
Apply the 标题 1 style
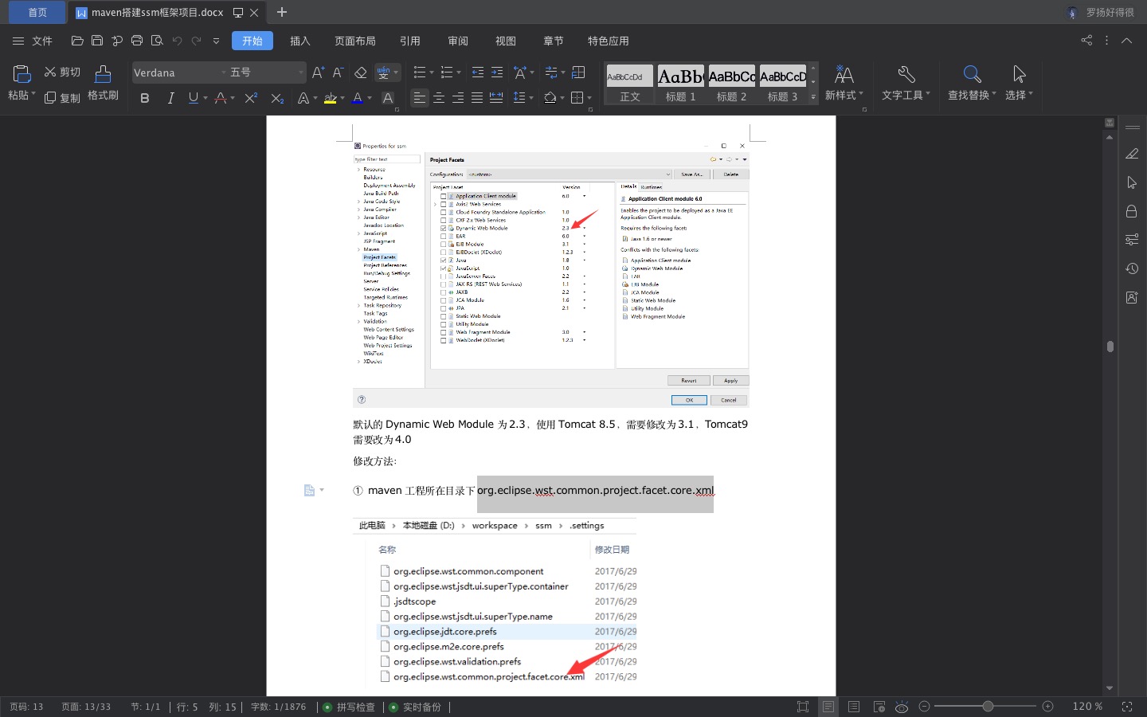click(681, 84)
